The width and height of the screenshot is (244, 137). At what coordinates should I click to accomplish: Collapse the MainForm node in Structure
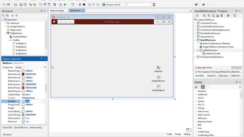pos(3,20)
